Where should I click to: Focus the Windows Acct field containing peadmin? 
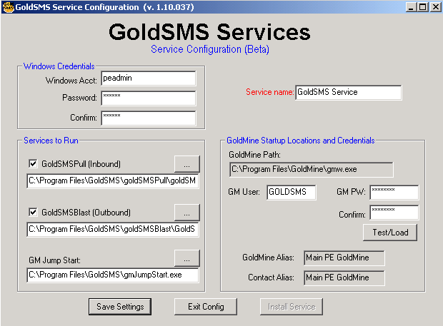(149, 78)
